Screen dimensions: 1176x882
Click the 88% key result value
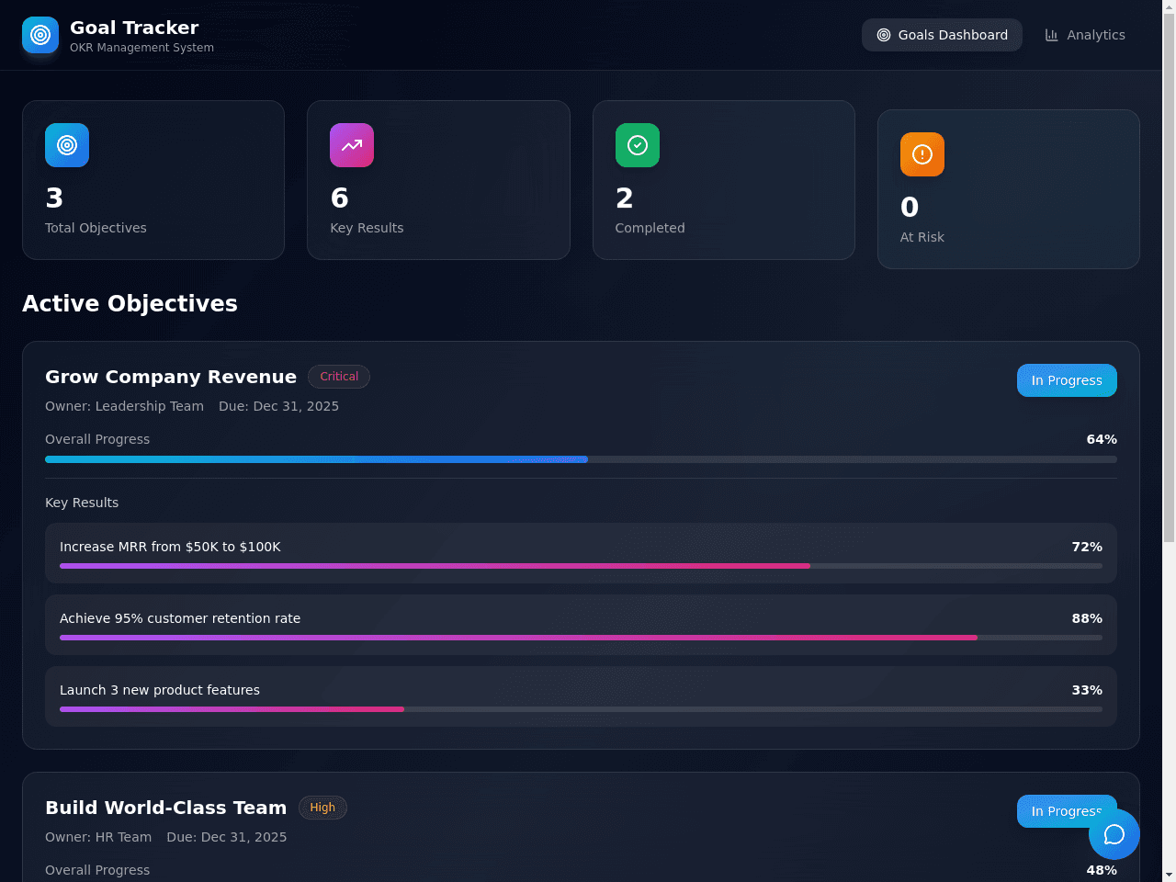1087,618
